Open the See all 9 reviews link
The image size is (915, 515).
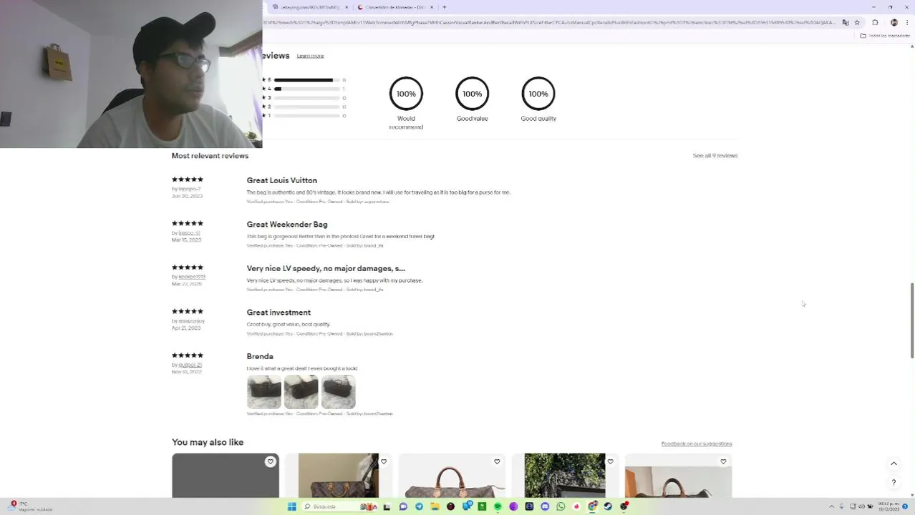point(715,155)
